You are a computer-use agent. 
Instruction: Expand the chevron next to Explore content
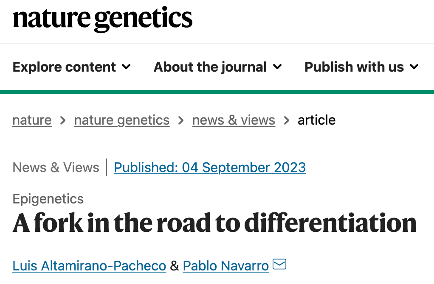[x=126, y=67]
